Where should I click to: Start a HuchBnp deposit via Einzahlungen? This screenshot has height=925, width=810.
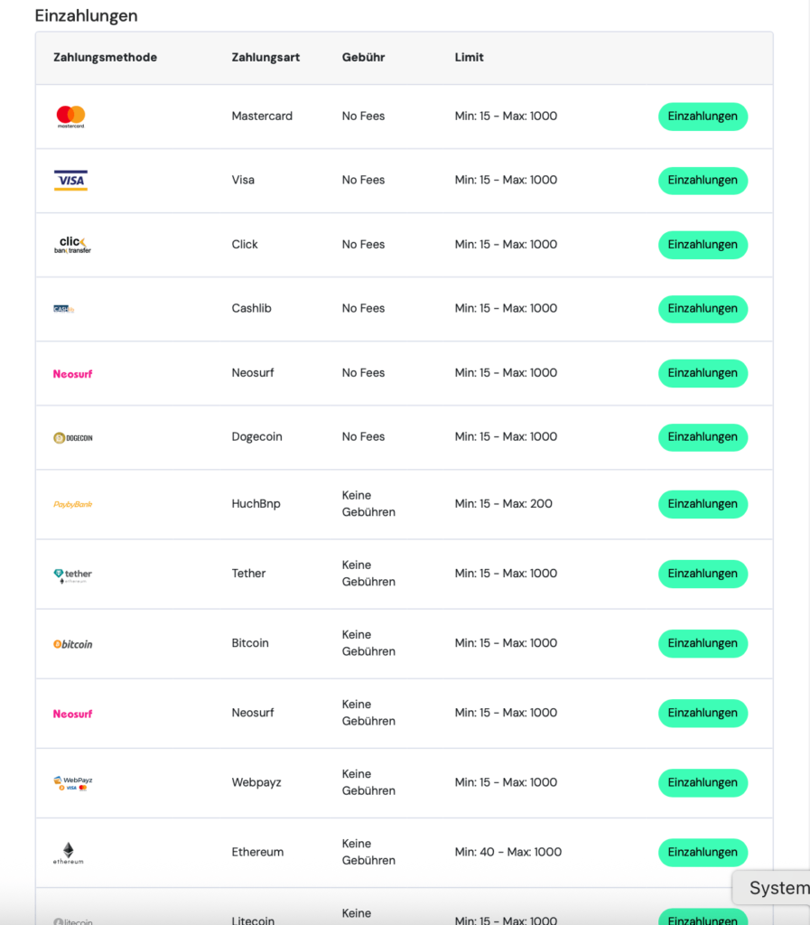tap(703, 504)
